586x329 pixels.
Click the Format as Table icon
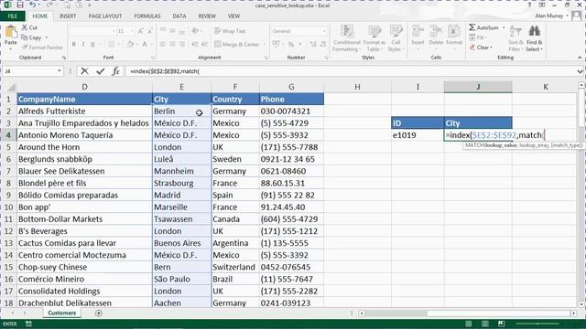tap(374, 31)
